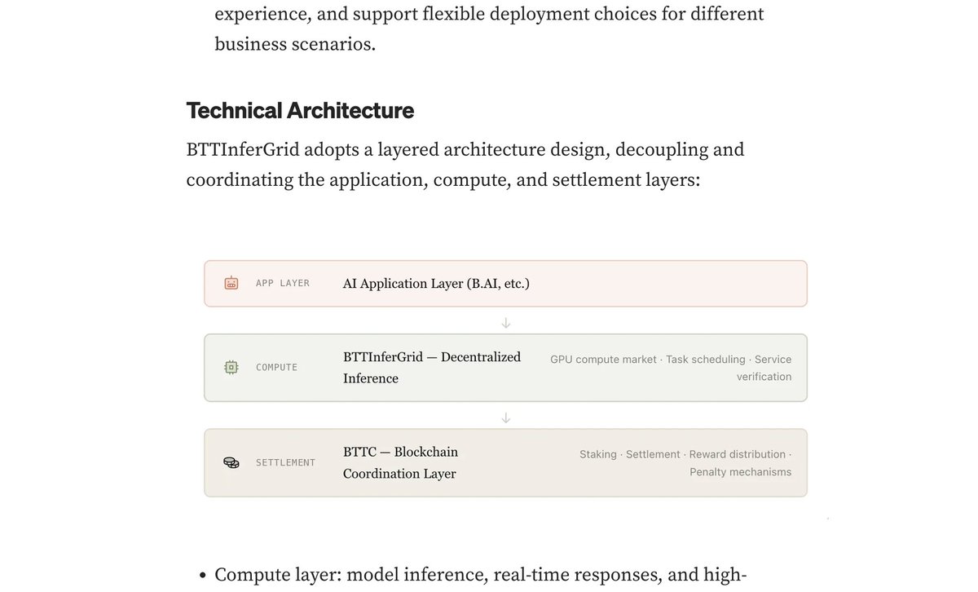Click the arrow between Compute and Settlement
This screenshot has width=978, height=592.
coord(505,418)
